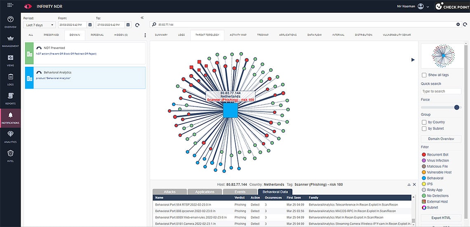Open the Views sidebar icon
470x227 pixels.
click(x=10, y=58)
